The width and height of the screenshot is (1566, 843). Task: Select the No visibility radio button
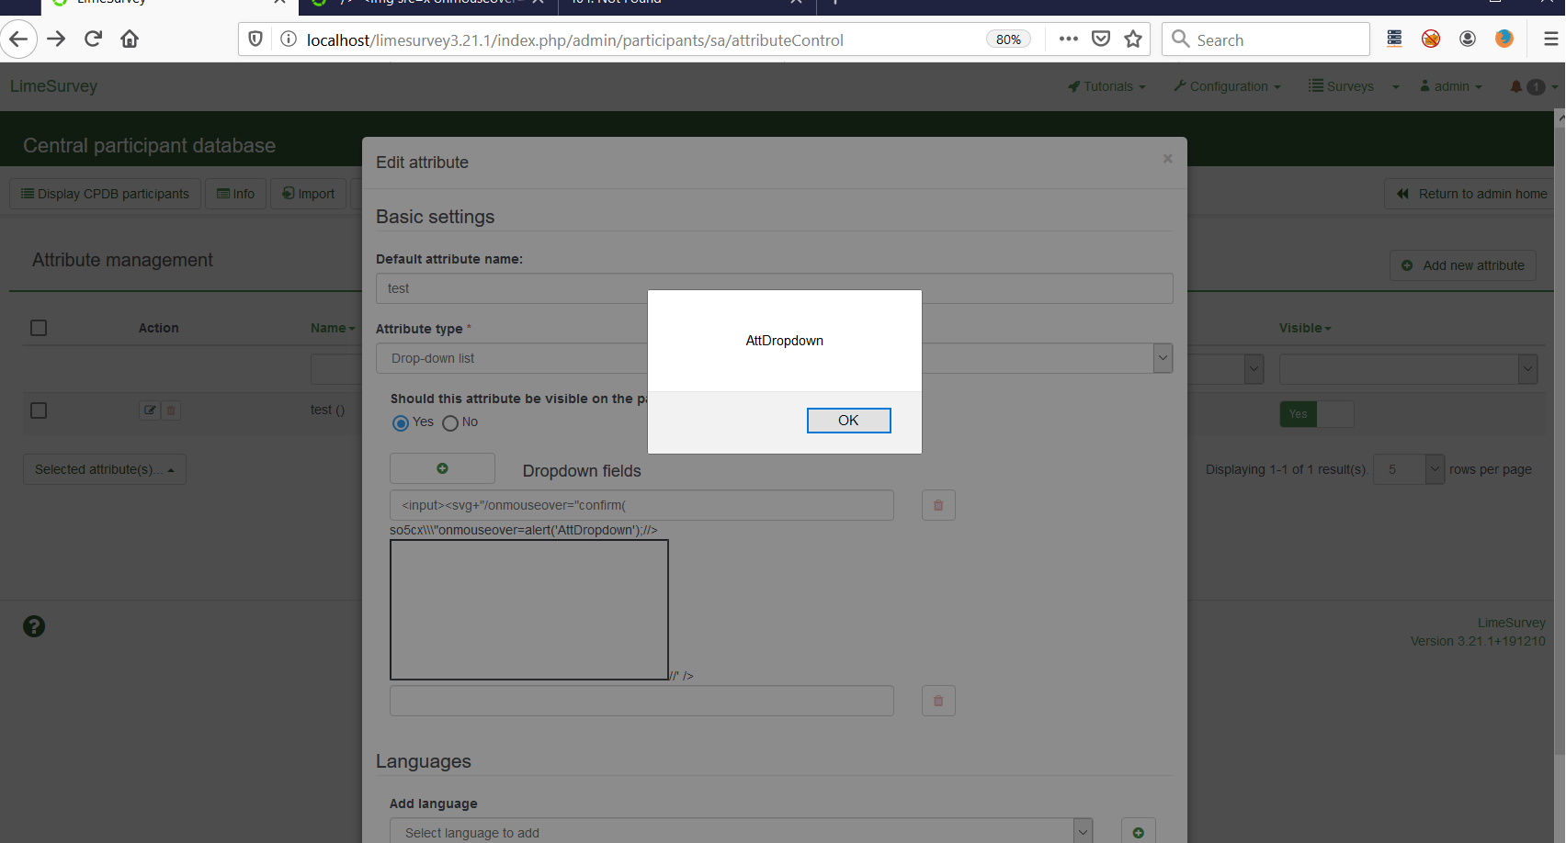(450, 423)
